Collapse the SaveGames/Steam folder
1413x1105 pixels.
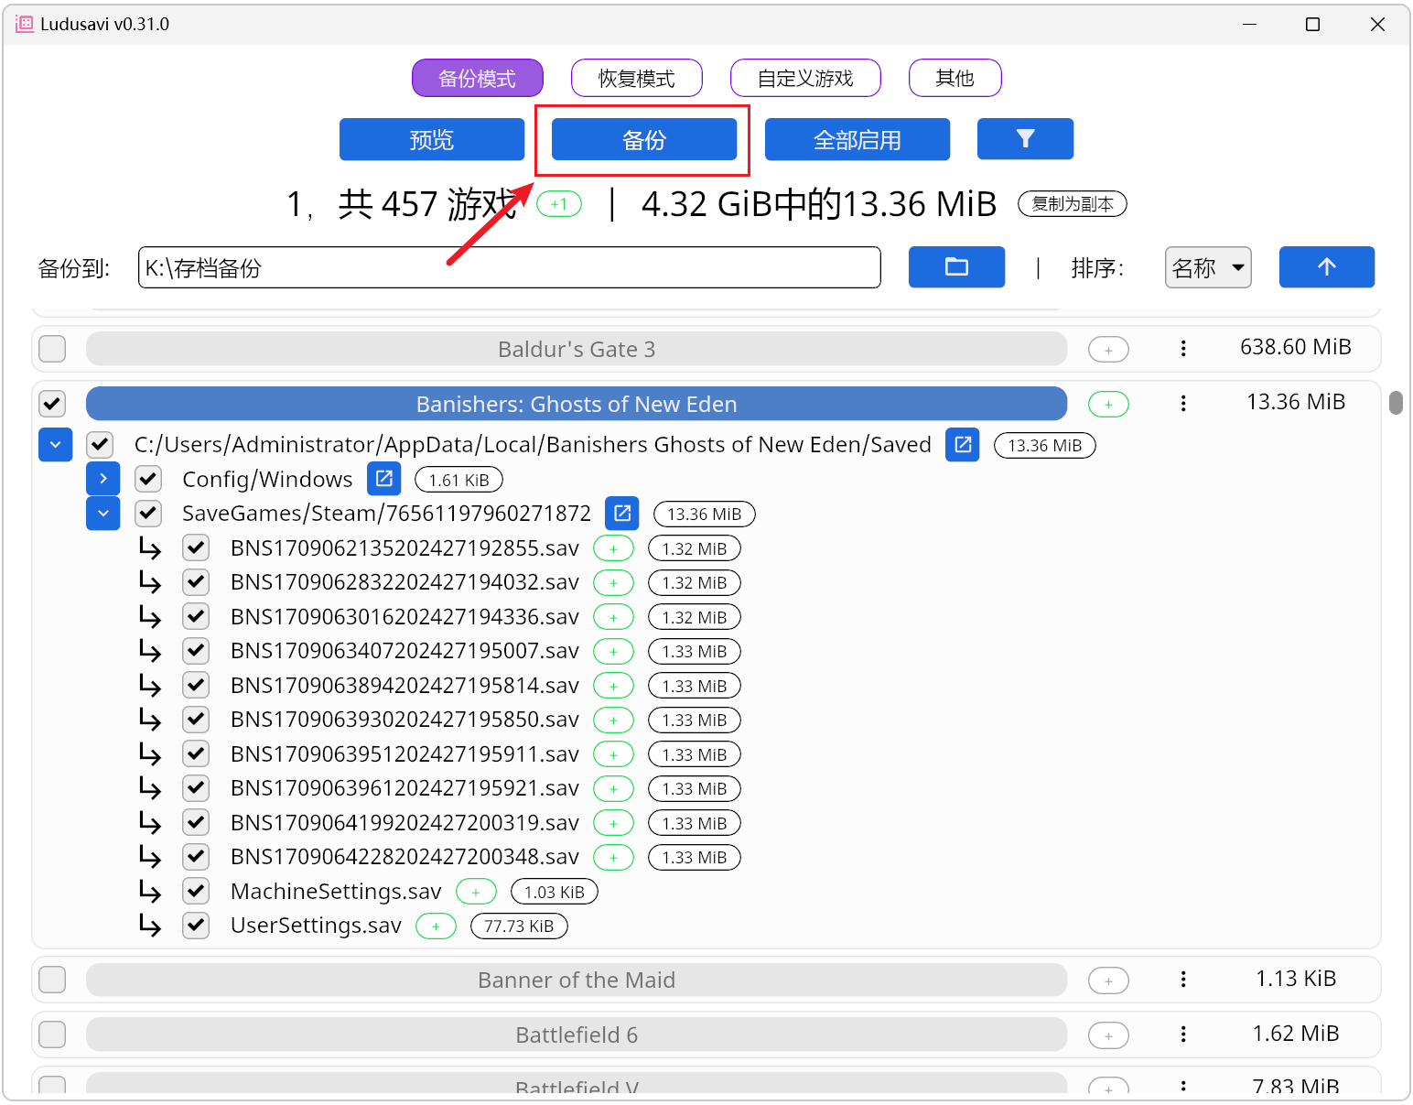[x=103, y=514]
